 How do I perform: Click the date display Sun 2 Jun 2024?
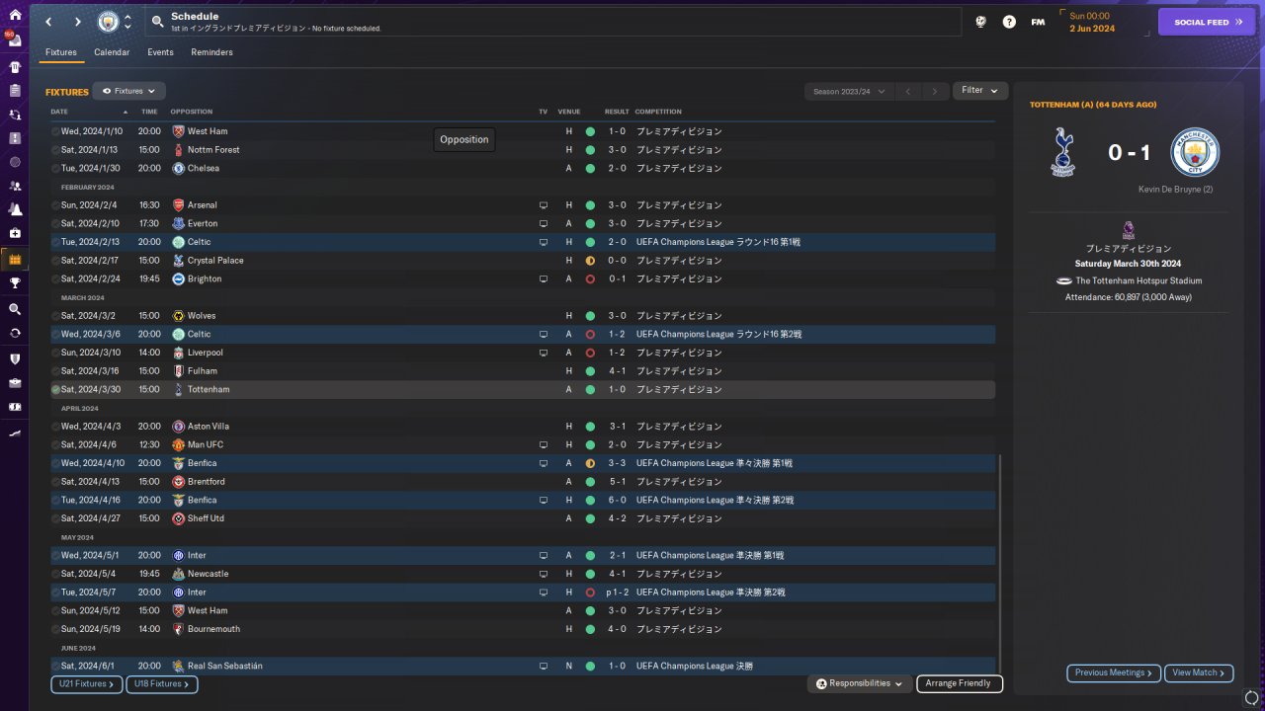[1092, 22]
